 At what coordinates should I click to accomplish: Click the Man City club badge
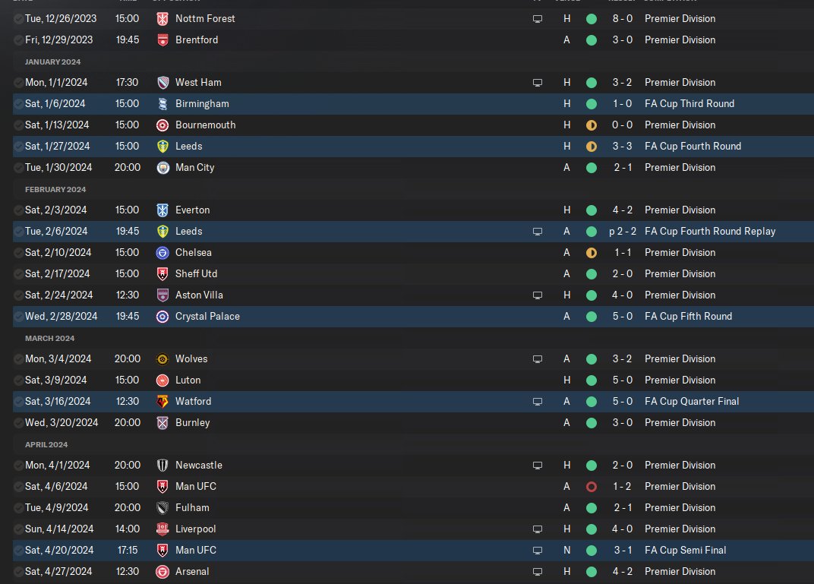[162, 167]
